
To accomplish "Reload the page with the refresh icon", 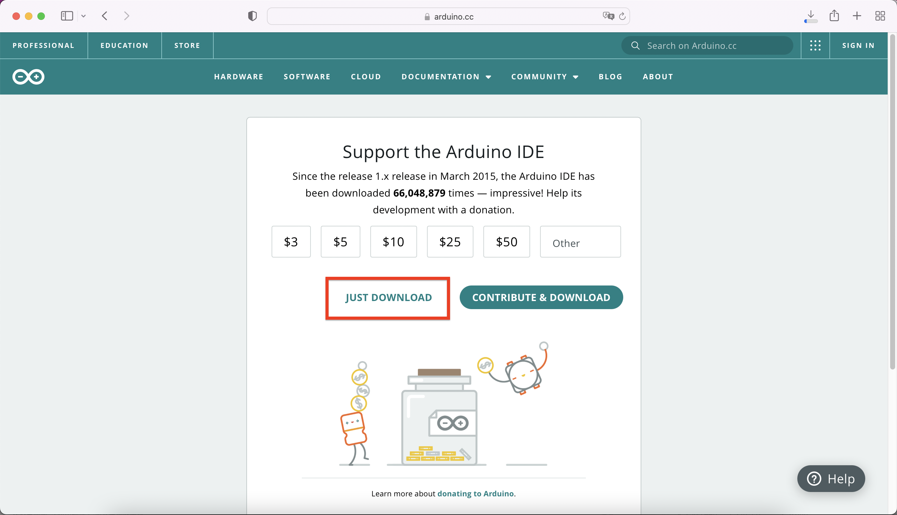I will 622,16.
